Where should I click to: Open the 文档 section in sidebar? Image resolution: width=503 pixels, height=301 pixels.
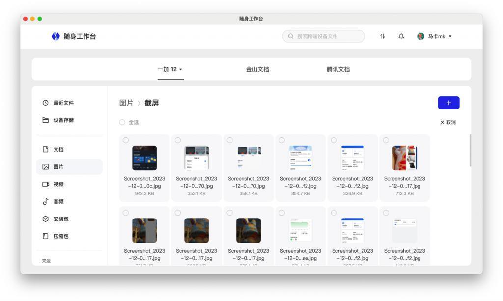coord(59,149)
